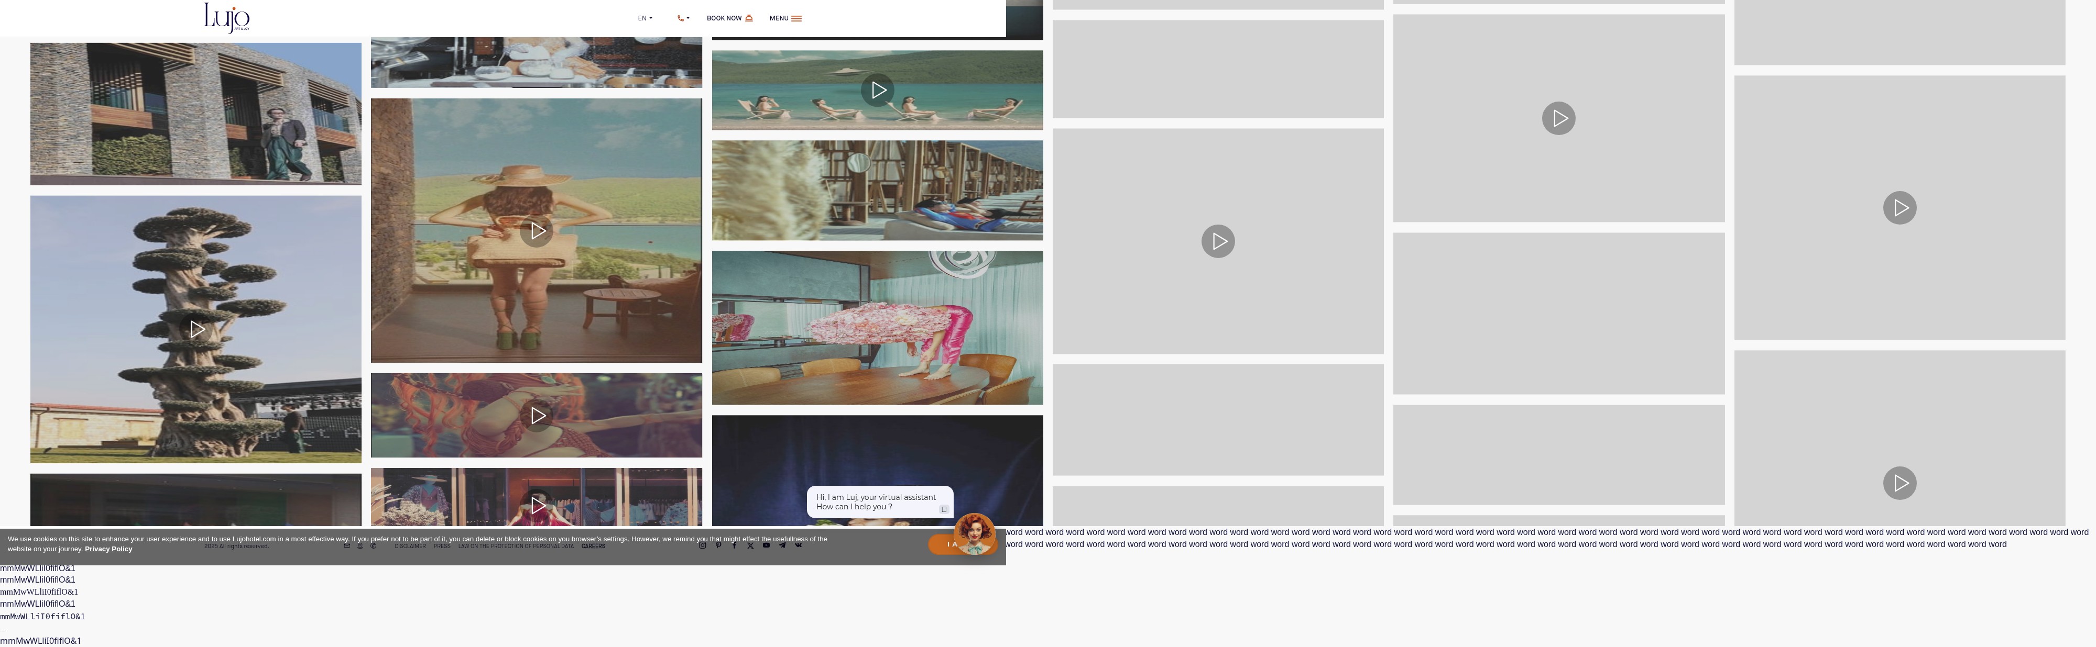Viewport: 2096px width, 647px height.
Task: Open the DISCLAIMER footer link
Action: (x=410, y=546)
